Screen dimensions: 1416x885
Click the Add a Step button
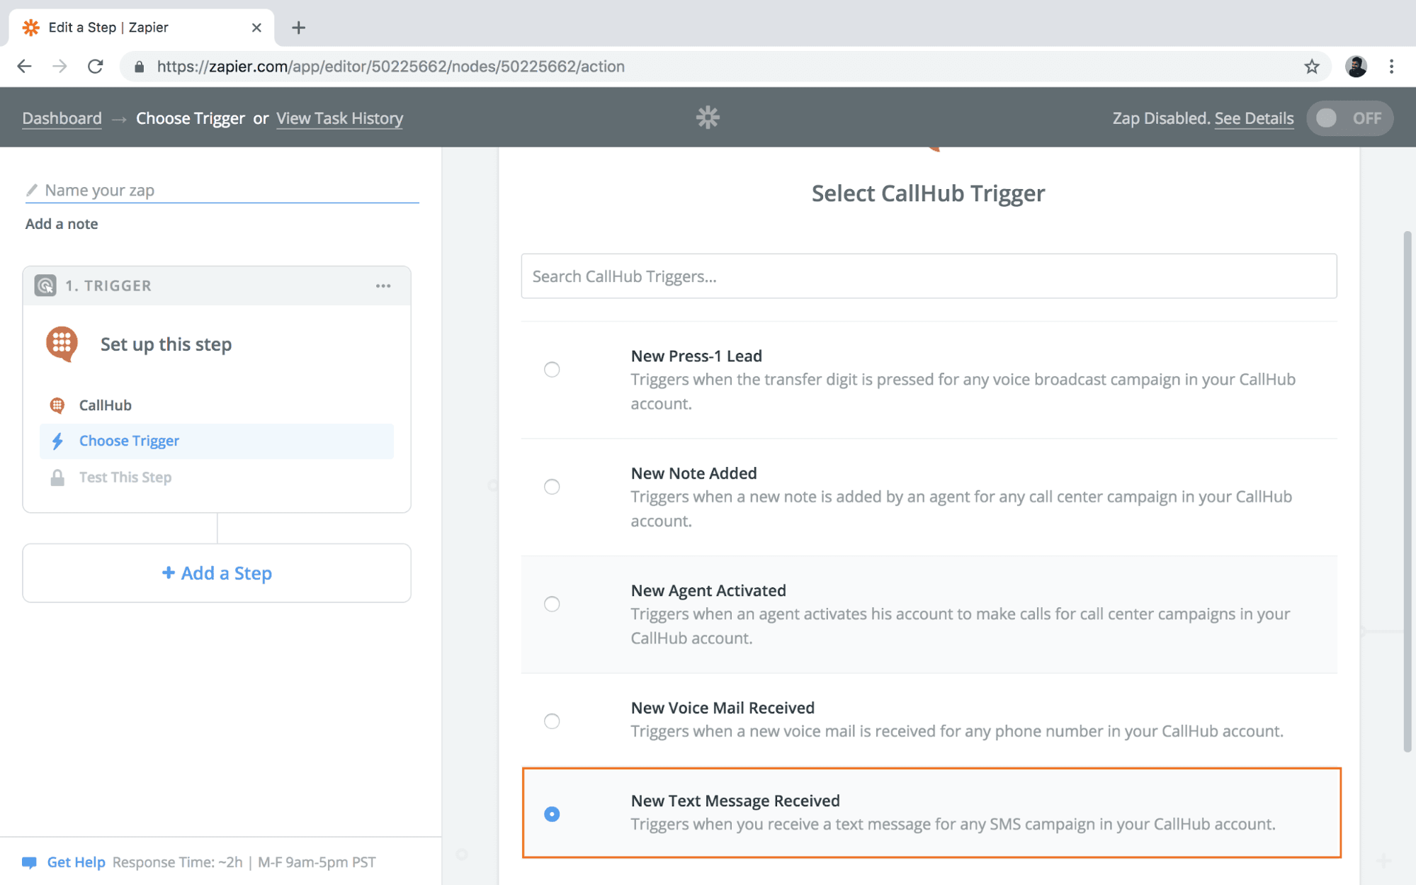click(217, 573)
